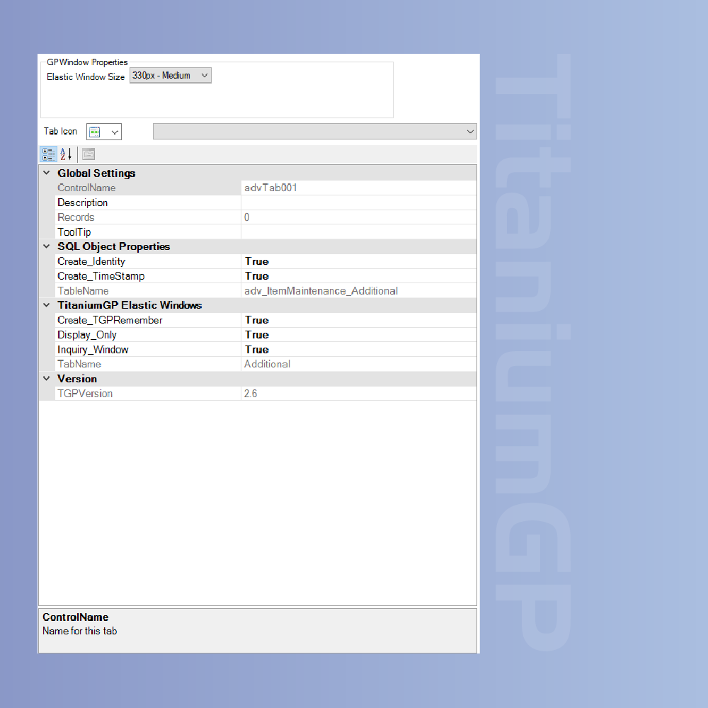Switch to Categorized view in property grid

click(48, 154)
